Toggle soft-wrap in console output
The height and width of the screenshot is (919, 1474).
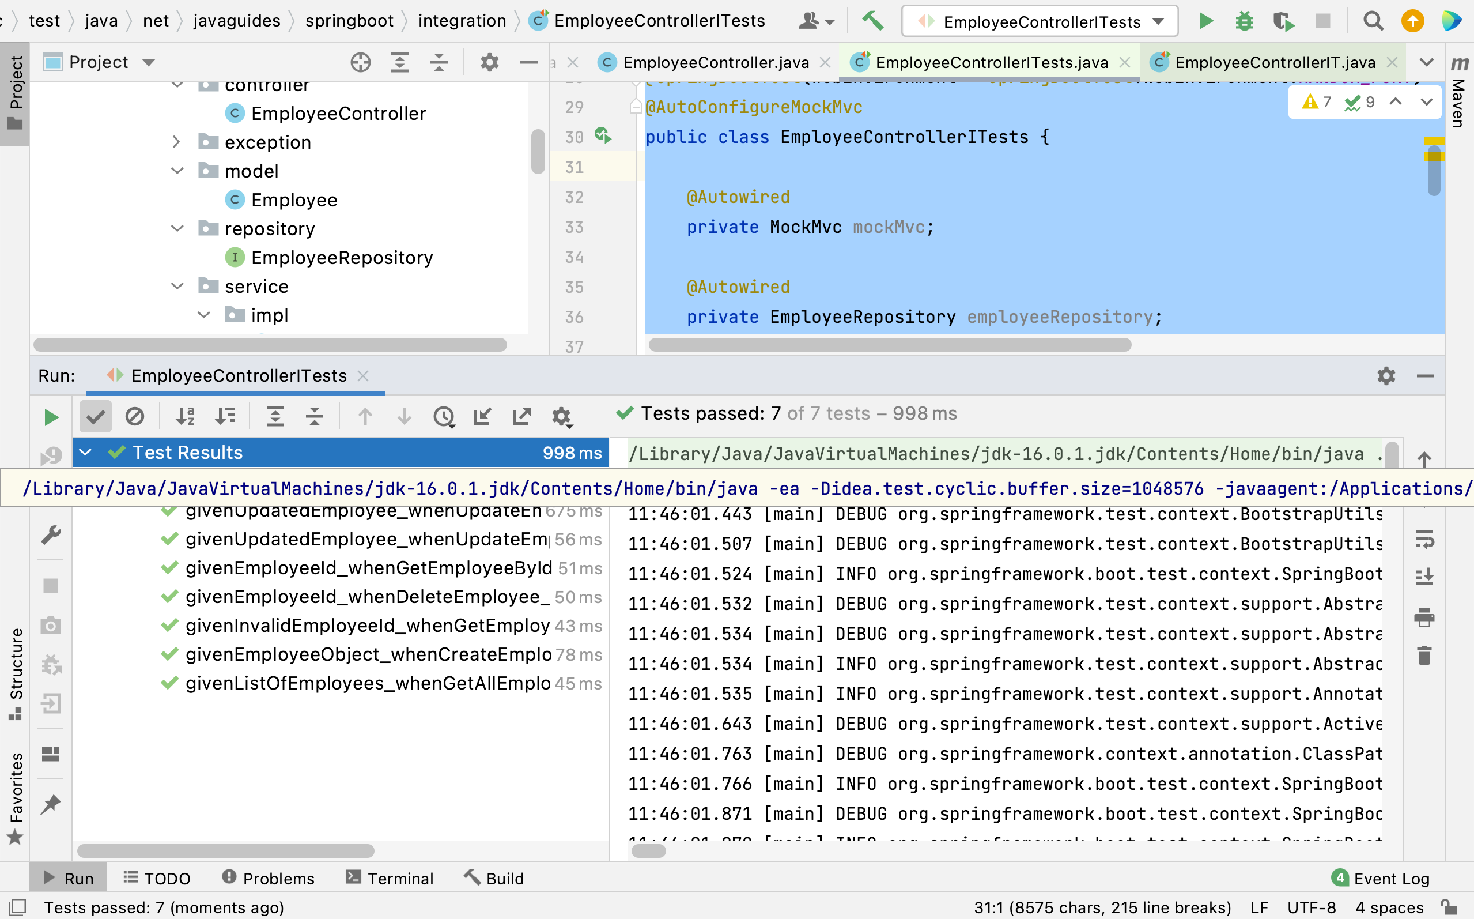(1424, 539)
